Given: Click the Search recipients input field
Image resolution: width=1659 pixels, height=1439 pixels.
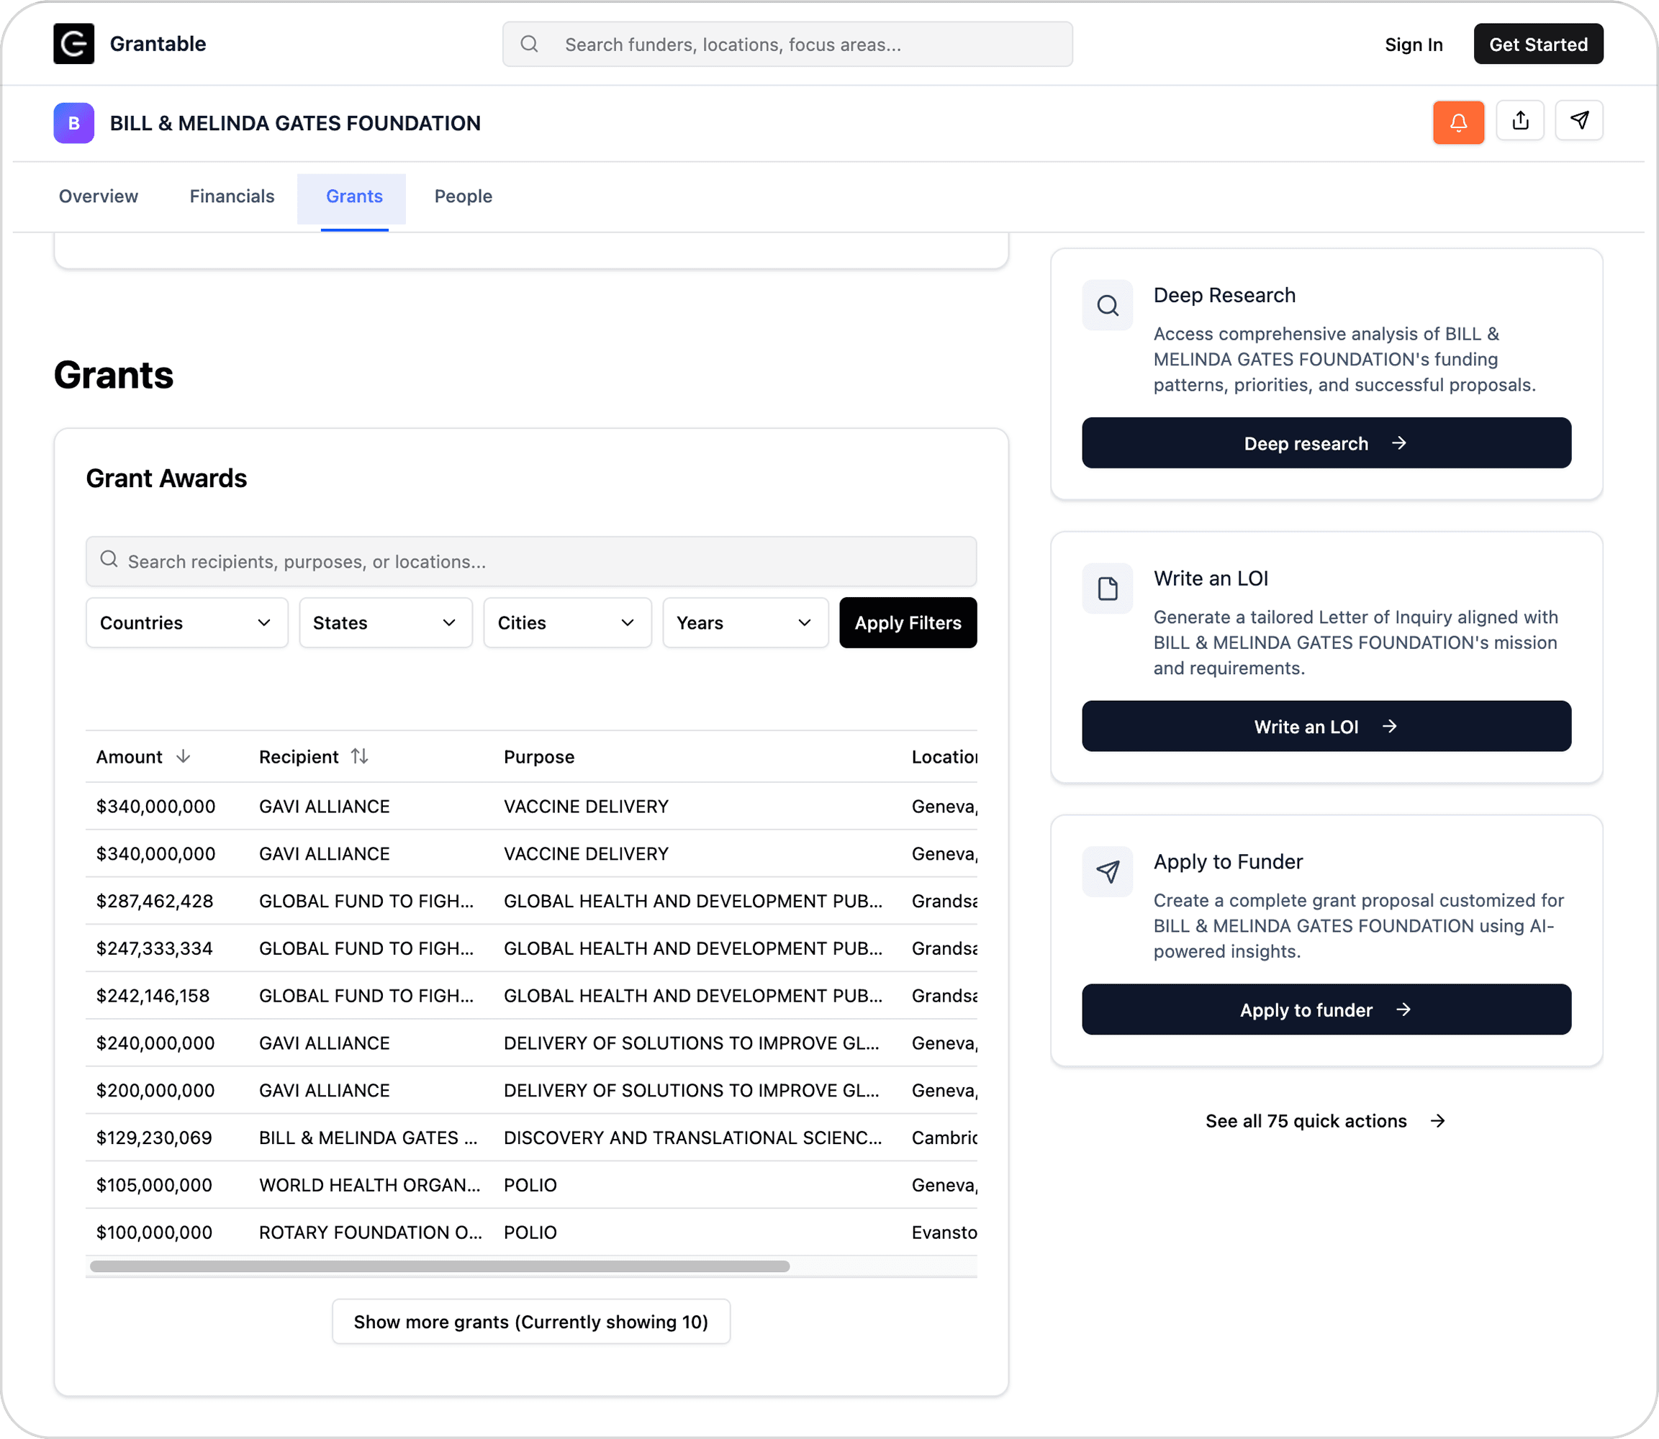Looking at the screenshot, I should pos(531,561).
